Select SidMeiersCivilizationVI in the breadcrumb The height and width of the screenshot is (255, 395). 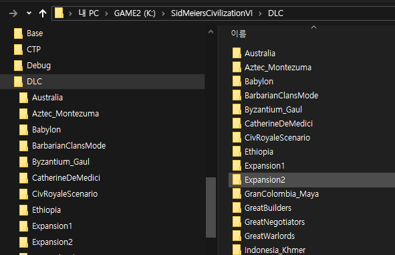(212, 13)
